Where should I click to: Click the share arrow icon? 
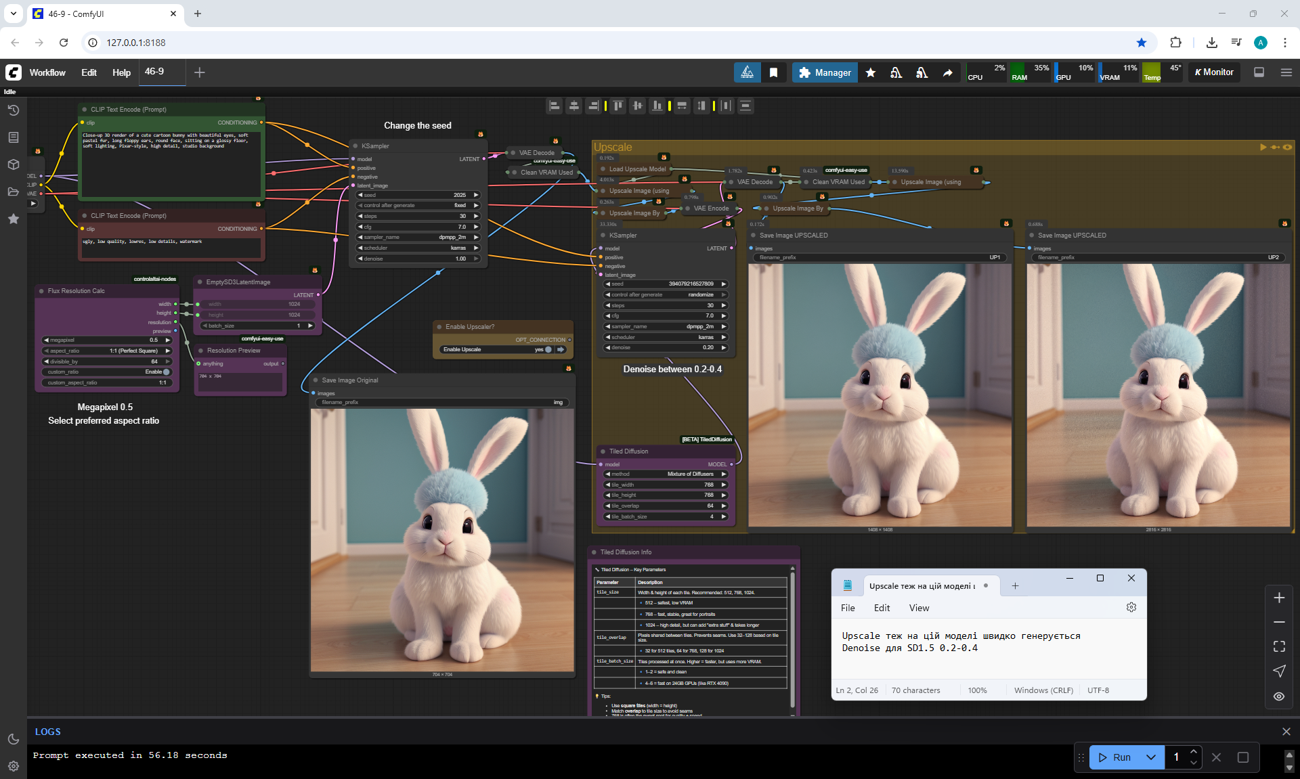tap(947, 72)
